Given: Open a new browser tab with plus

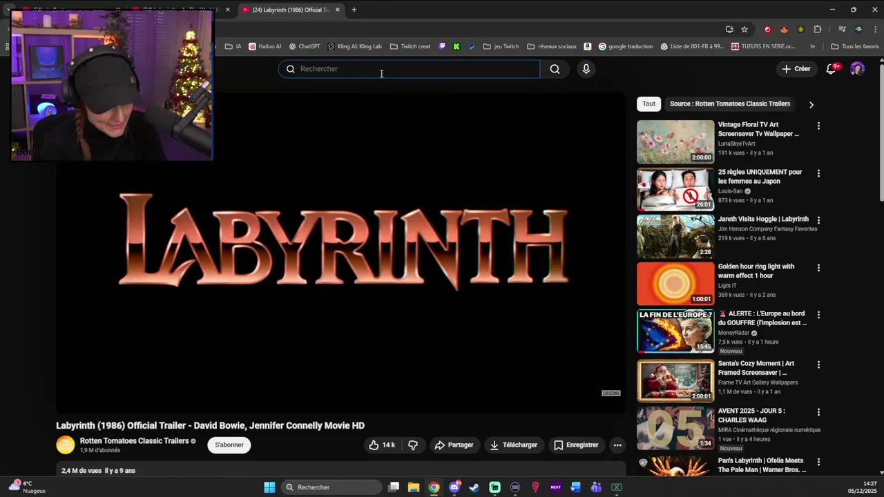Looking at the screenshot, I should (354, 10).
